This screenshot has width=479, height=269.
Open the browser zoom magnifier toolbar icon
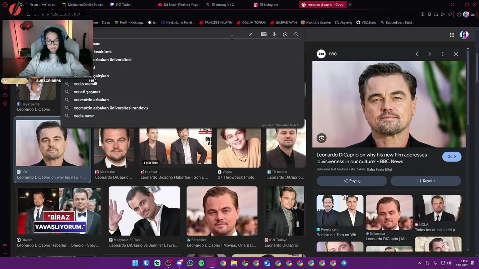pos(422,14)
